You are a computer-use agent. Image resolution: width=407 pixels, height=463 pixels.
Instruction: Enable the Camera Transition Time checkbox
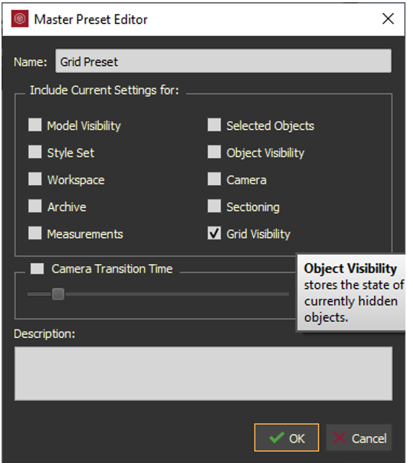point(37,269)
